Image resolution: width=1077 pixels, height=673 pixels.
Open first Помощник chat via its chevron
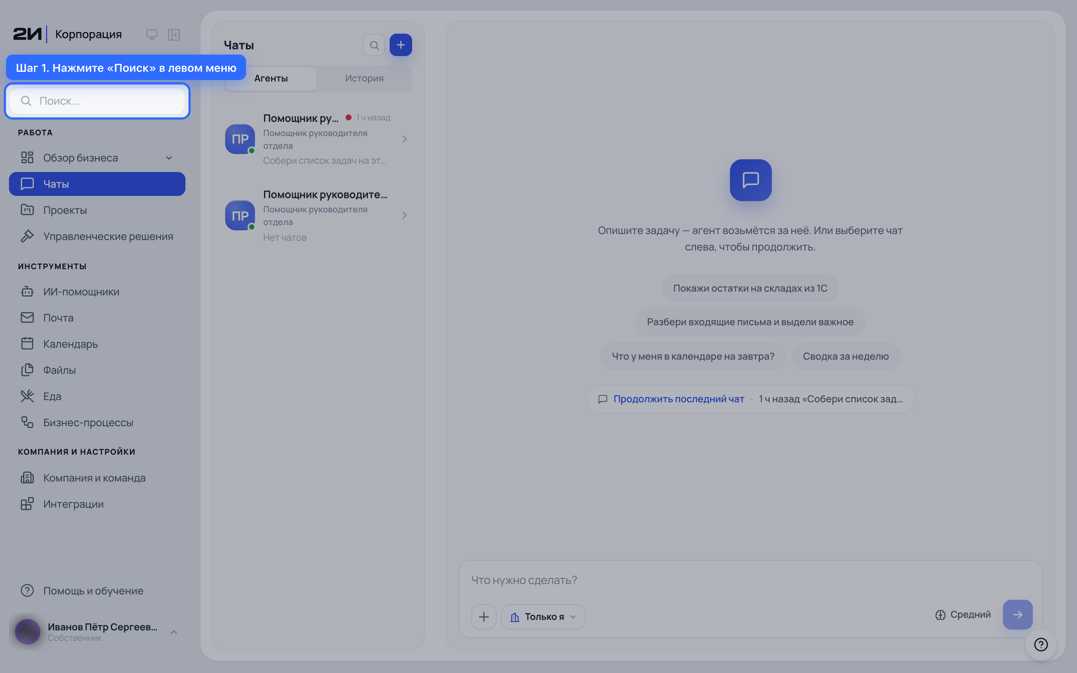(x=404, y=139)
